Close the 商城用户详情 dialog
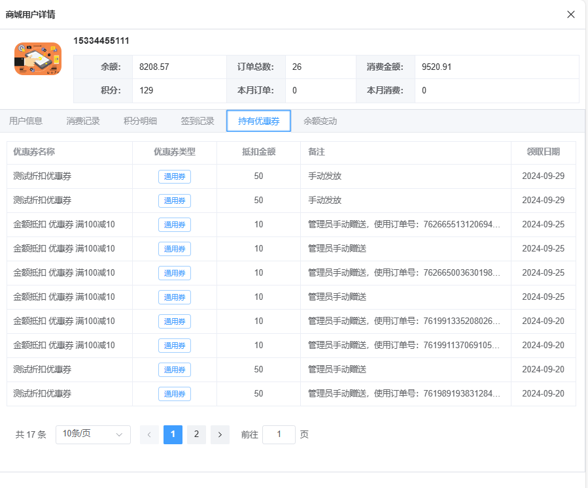This screenshot has height=488, width=588. (571, 14)
